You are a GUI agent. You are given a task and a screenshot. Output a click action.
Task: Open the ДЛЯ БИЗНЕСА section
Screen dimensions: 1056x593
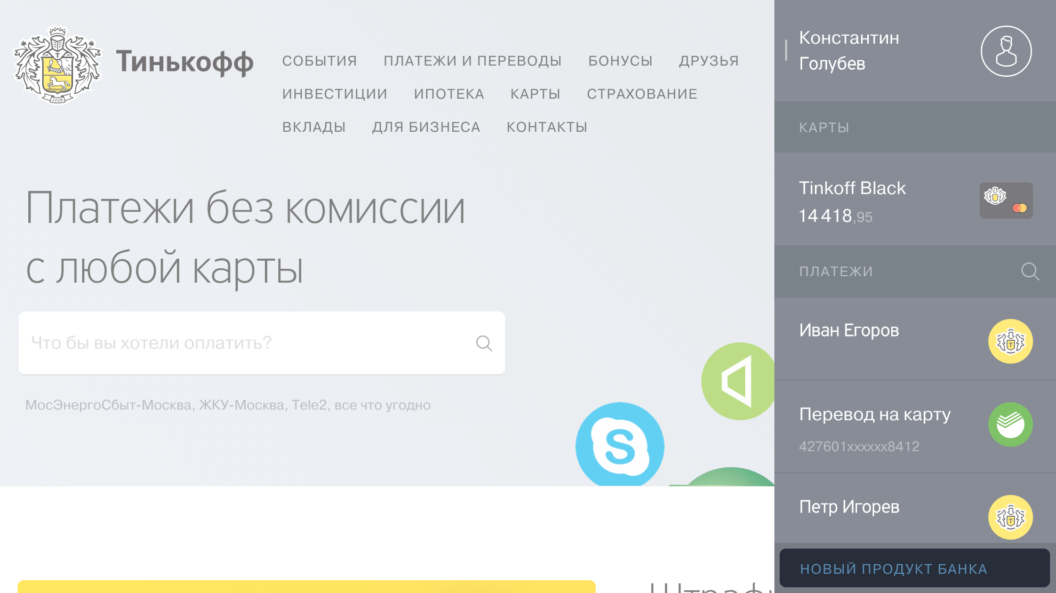426,127
